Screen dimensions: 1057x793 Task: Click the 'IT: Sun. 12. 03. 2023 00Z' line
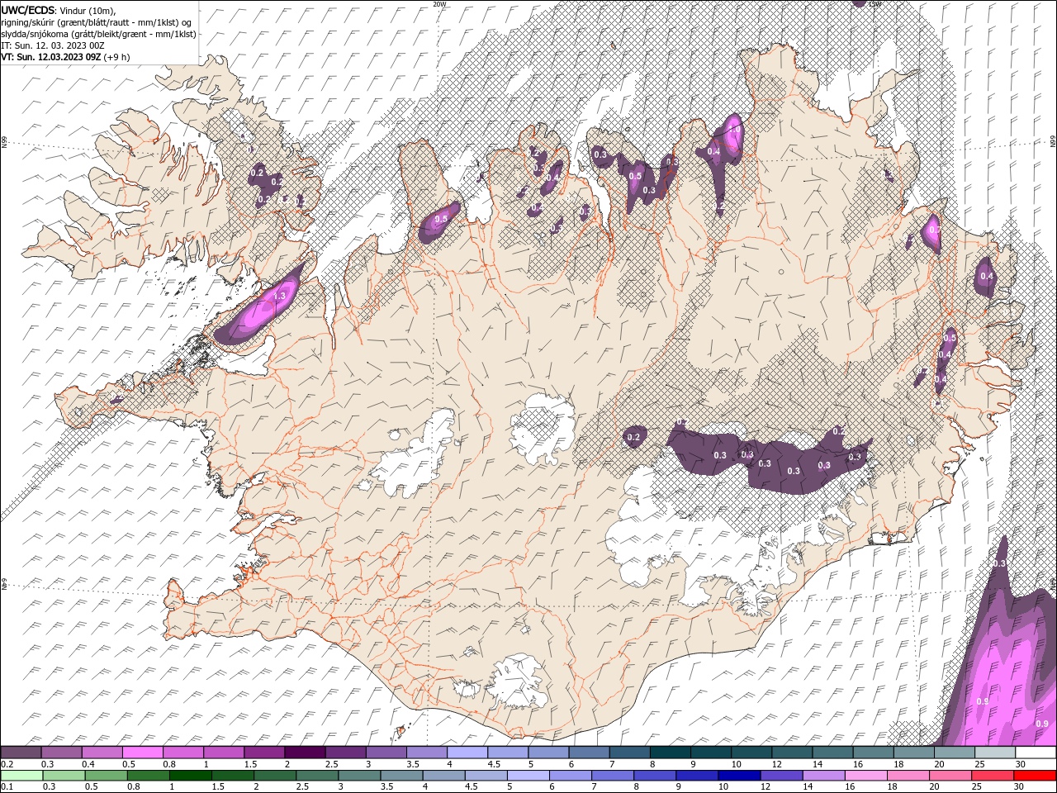[53, 45]
